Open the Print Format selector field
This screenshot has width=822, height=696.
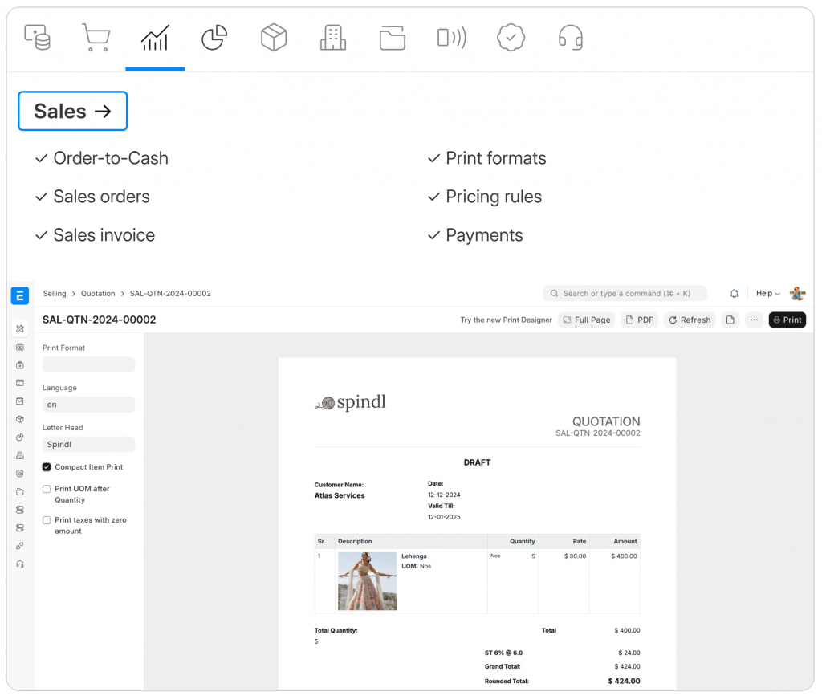(88, 364)
